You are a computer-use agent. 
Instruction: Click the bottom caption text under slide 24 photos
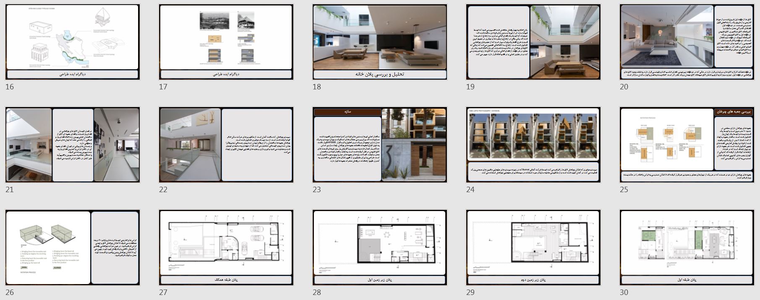pos(533,172)
